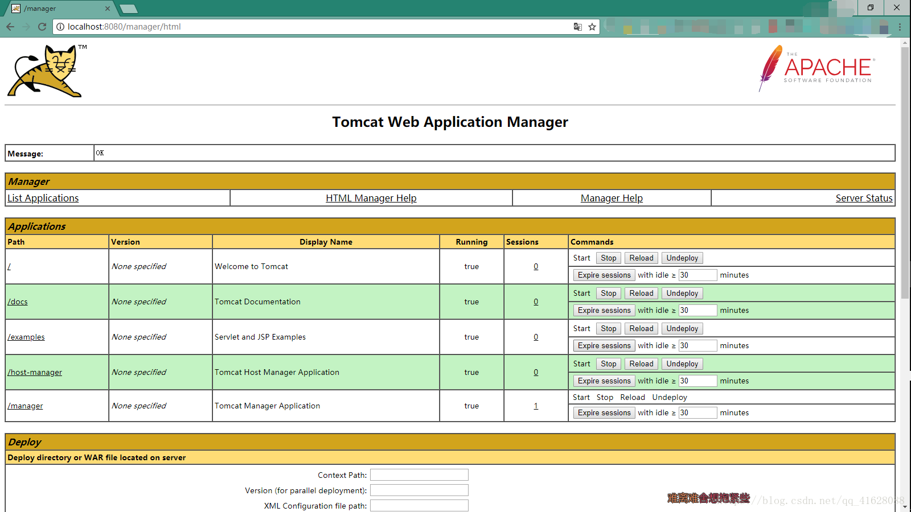
Task: Undeploy the Welcome to Tomcat application
Action: pos(682,258)
